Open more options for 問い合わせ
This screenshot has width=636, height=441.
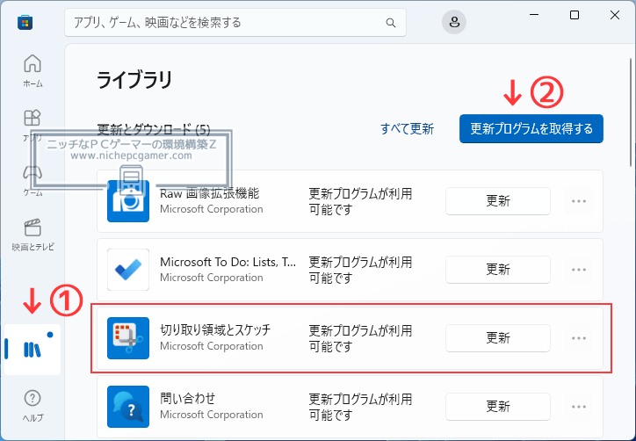pos(578,407)
